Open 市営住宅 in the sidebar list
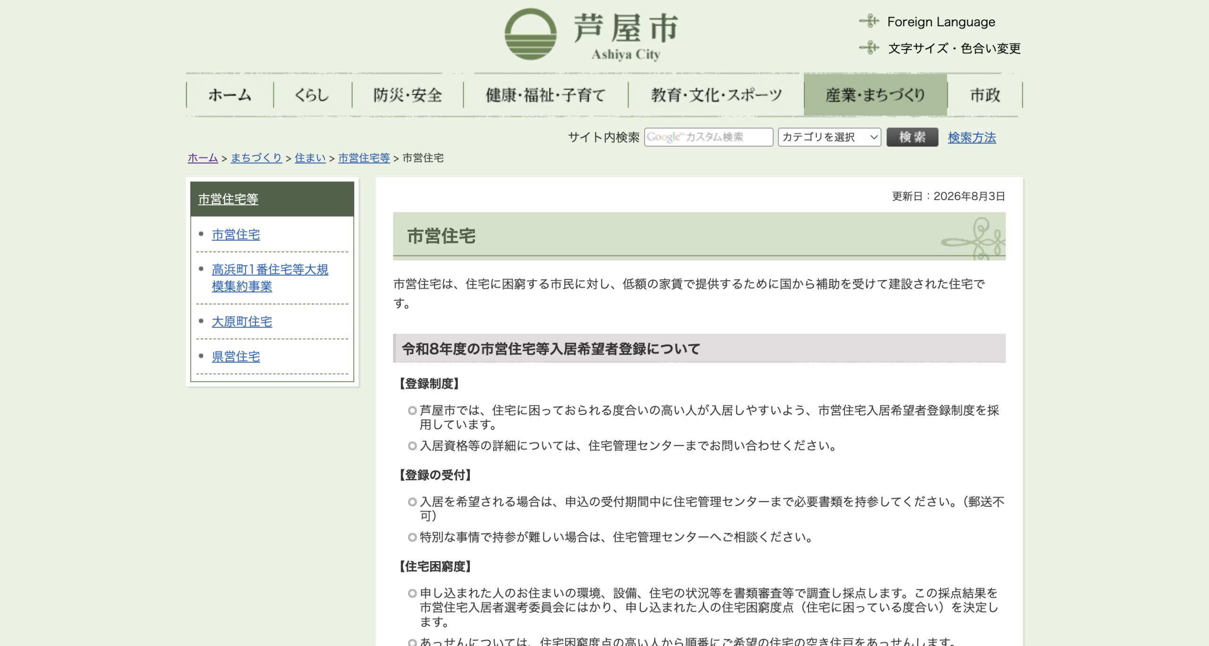The height and width of the screenshot is (646, 1209). click(236, 235)
